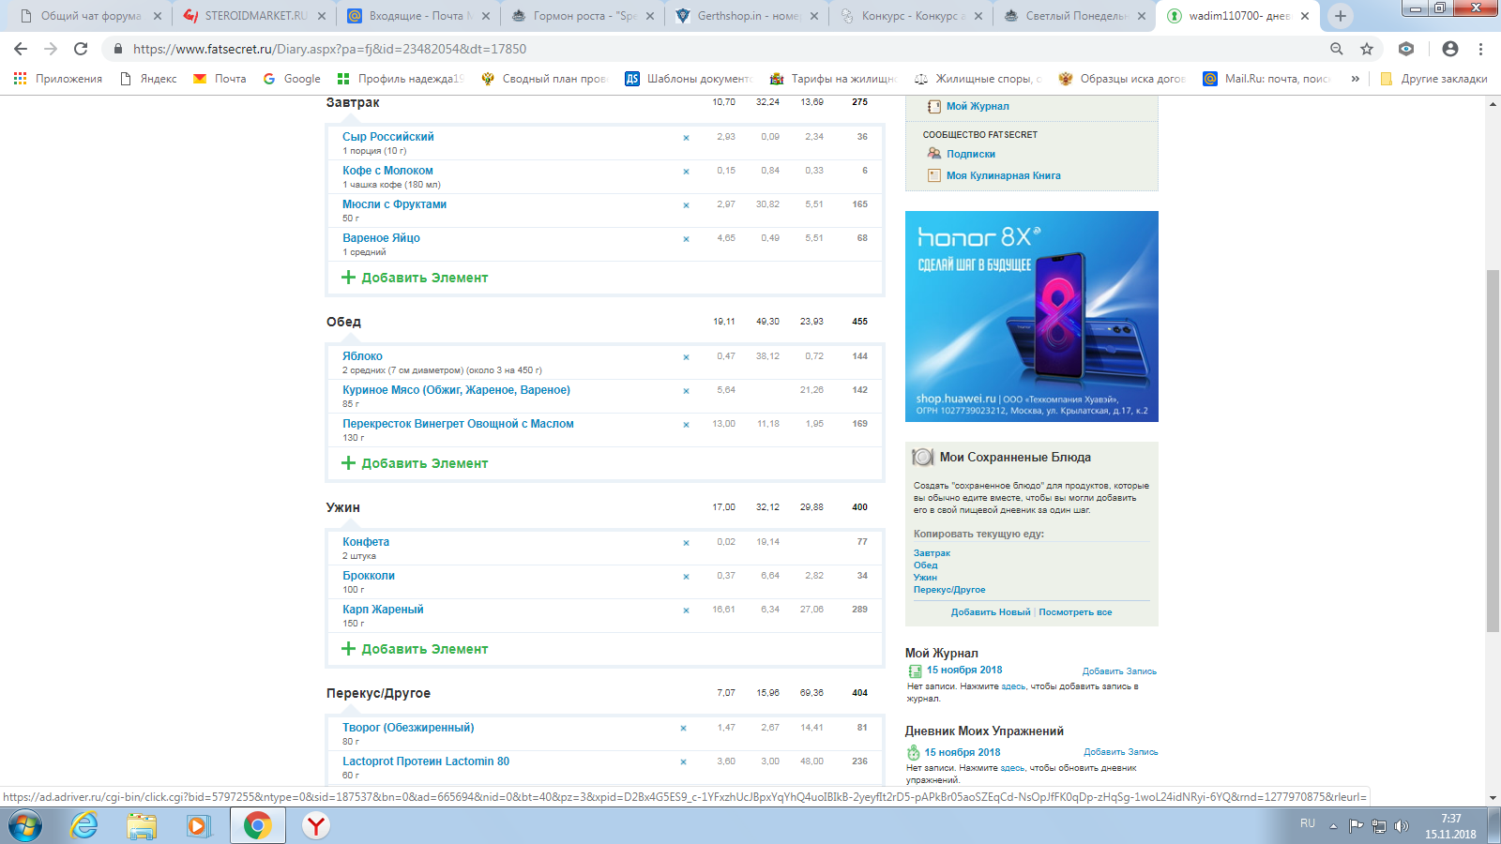Click the green plus under Завтрак
The image size is (1501, 844).
pos(349,278)
